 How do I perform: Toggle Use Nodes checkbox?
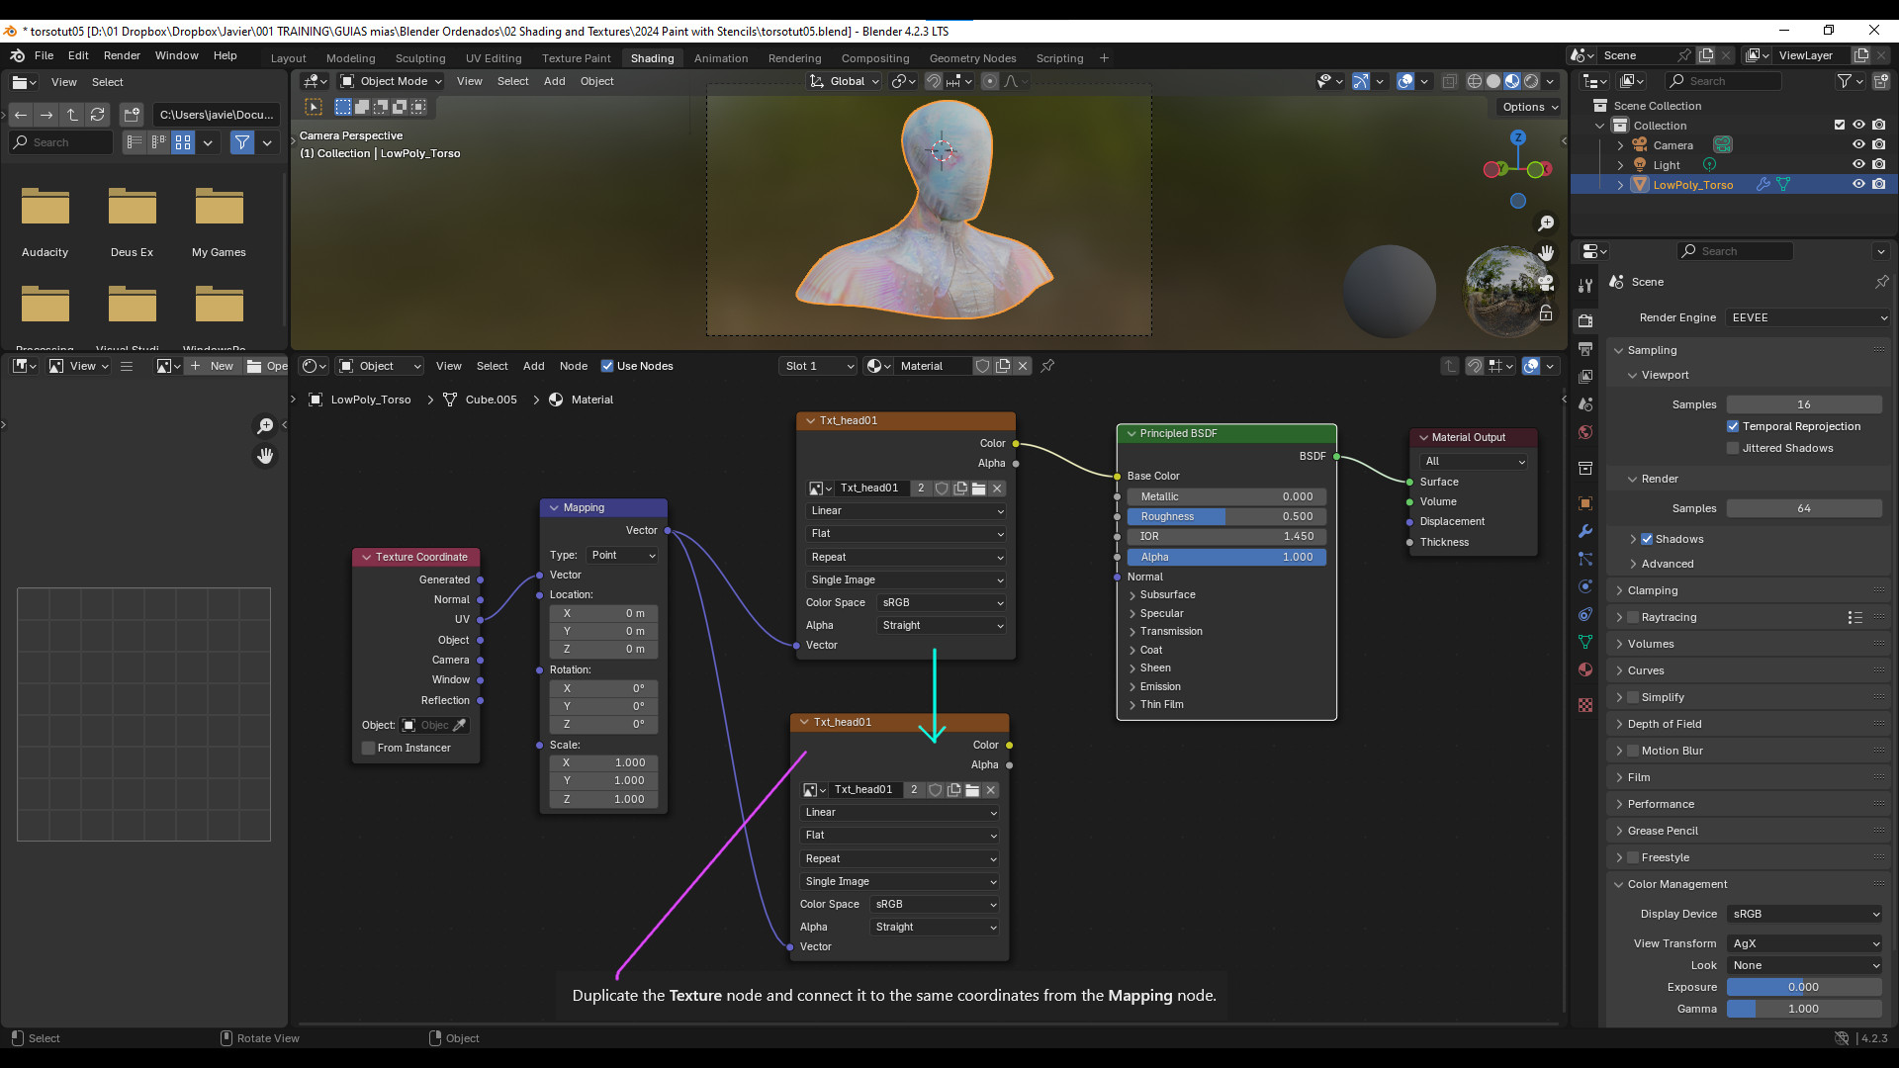[607, 366]
